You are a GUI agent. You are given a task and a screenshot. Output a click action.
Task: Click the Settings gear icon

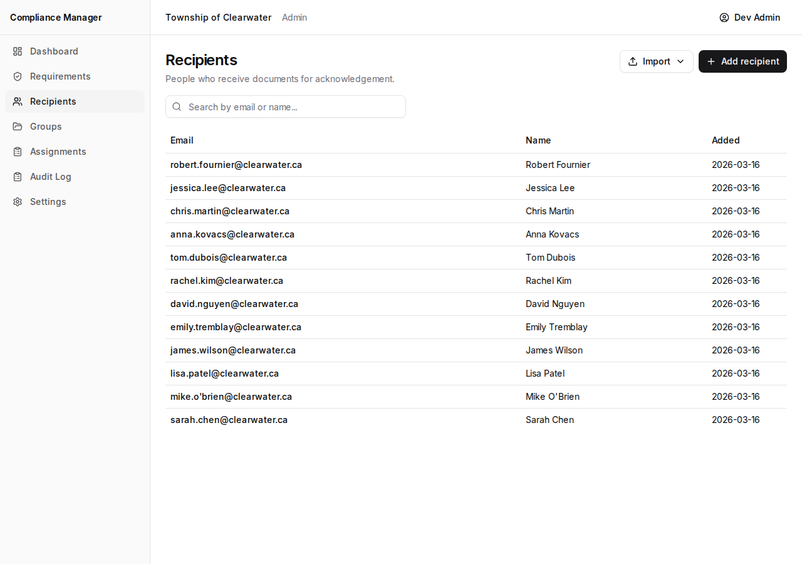tap(18, 202)
